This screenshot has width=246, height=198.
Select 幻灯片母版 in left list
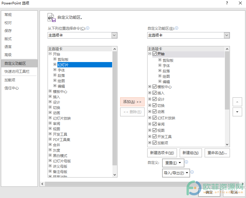coord(62,161)
